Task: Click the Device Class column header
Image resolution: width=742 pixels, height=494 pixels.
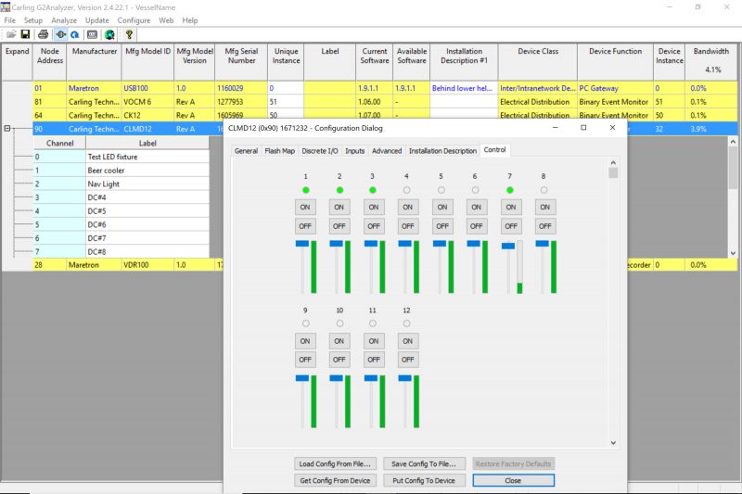Action: (x=538, y=62)
